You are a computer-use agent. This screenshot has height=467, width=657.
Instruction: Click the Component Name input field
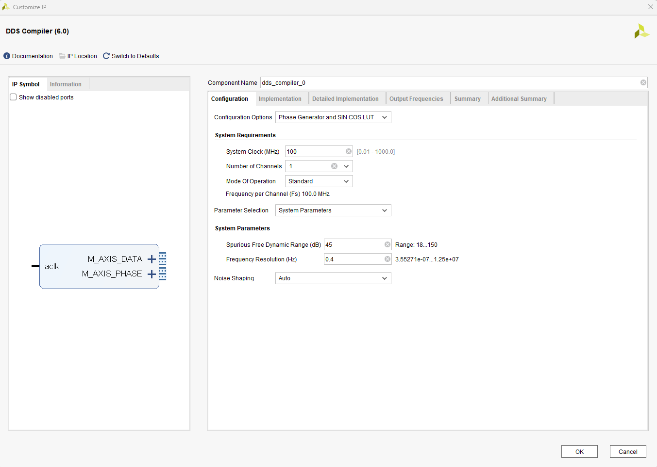tap(454, 82)
